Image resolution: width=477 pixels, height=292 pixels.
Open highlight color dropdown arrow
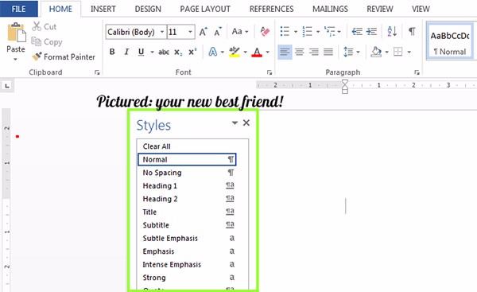click(x=245, y=53)
